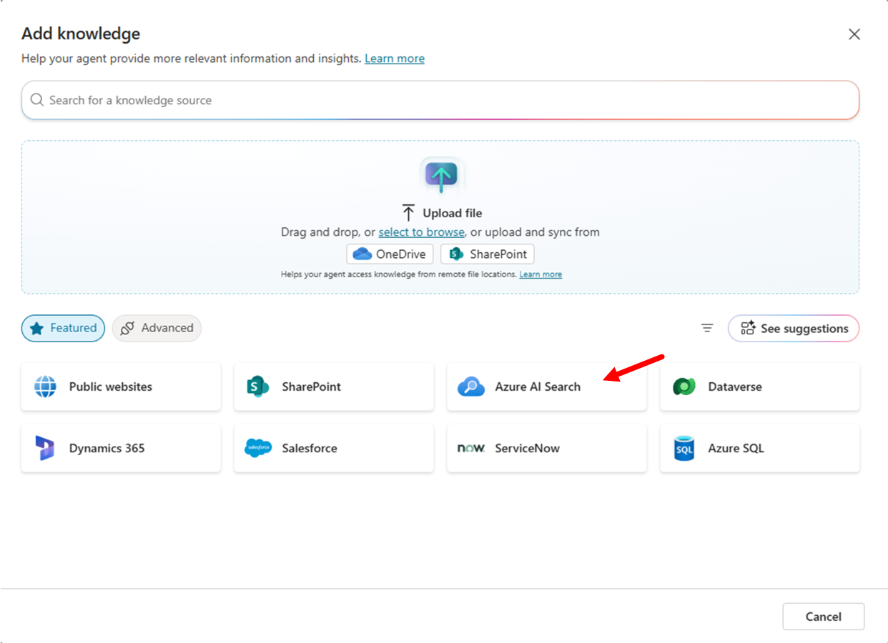
Task: Click the Dynamics 365 logo icon
Action: click(45, 448)
